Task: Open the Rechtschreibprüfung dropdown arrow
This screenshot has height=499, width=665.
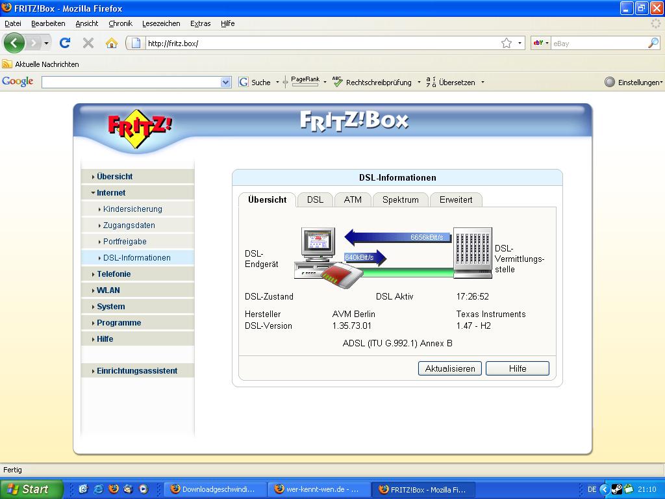Action: (419, 82)
